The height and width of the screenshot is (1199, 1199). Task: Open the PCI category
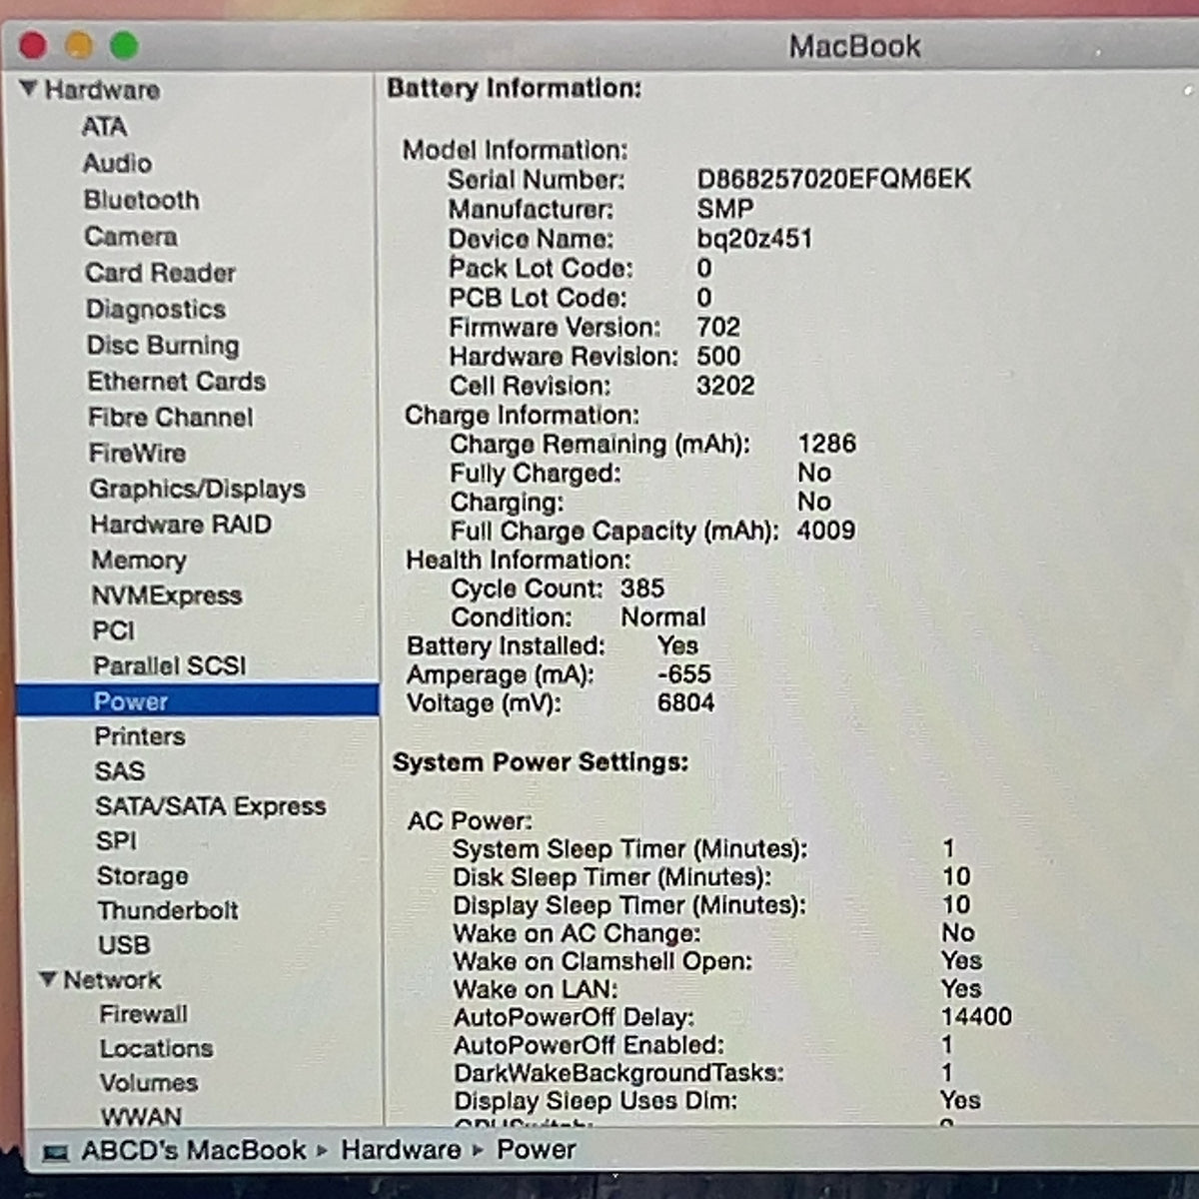(x=114, y=630)
